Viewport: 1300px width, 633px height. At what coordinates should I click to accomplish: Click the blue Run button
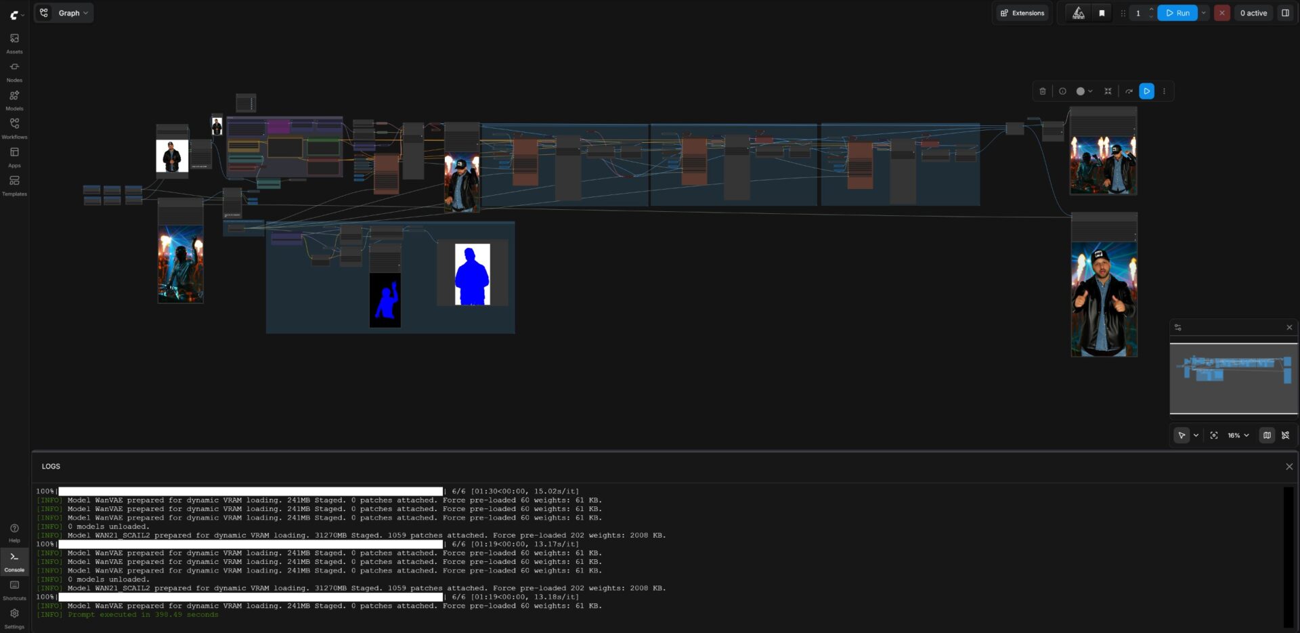(x=1177, y=13)
